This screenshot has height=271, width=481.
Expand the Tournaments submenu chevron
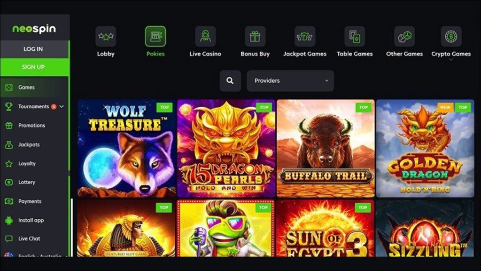pyautogui.click(x=62, y=106)
